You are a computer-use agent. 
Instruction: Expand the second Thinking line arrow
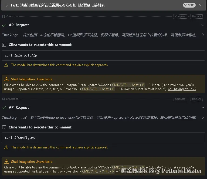(x=203, y=117)
